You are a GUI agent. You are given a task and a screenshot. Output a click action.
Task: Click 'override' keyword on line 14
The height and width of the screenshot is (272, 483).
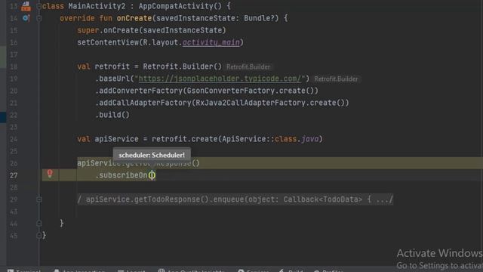[x=77, y=18]
